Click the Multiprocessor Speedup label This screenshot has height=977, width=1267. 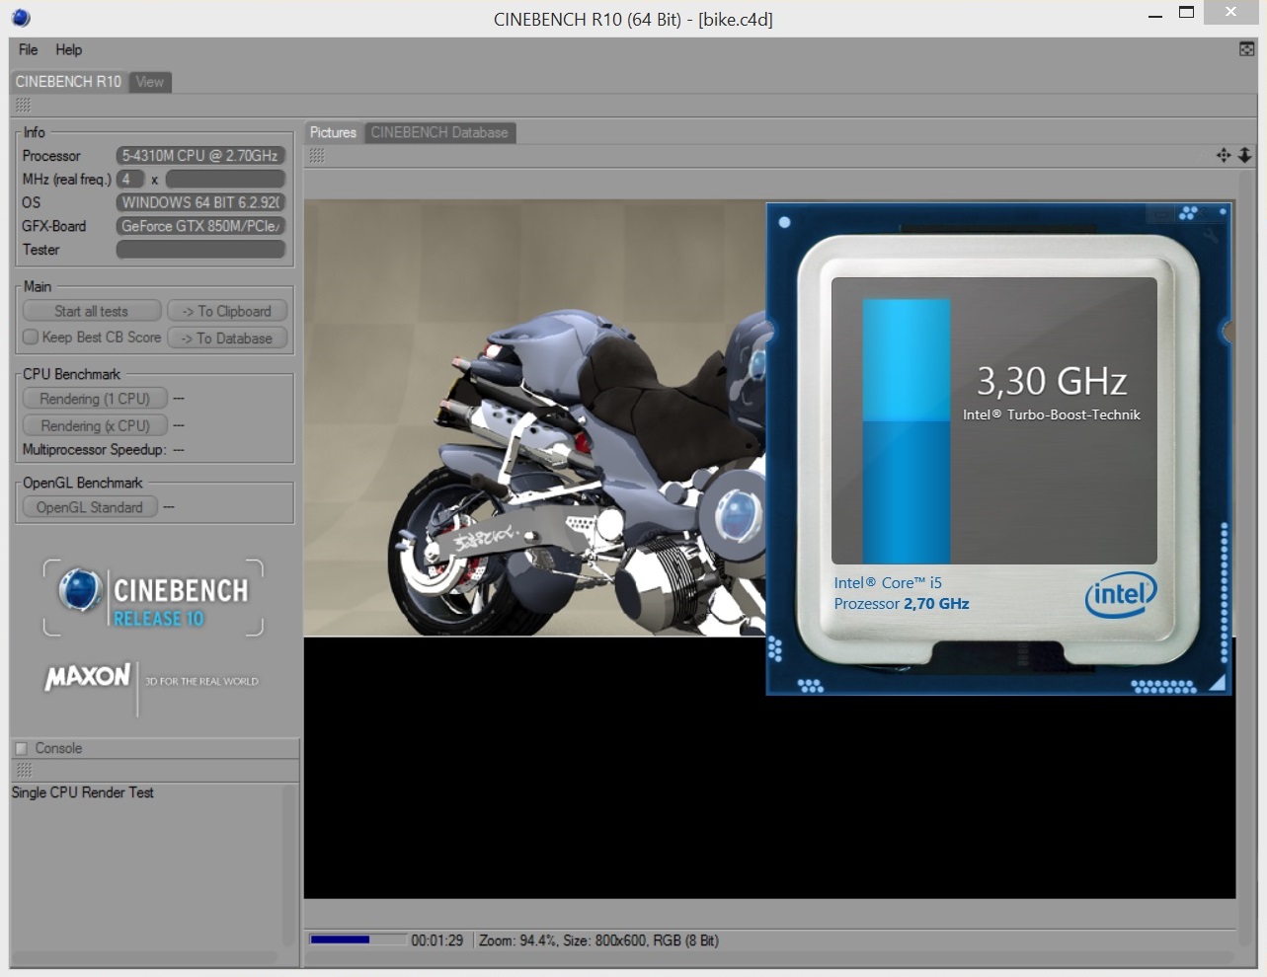(94, 450)
